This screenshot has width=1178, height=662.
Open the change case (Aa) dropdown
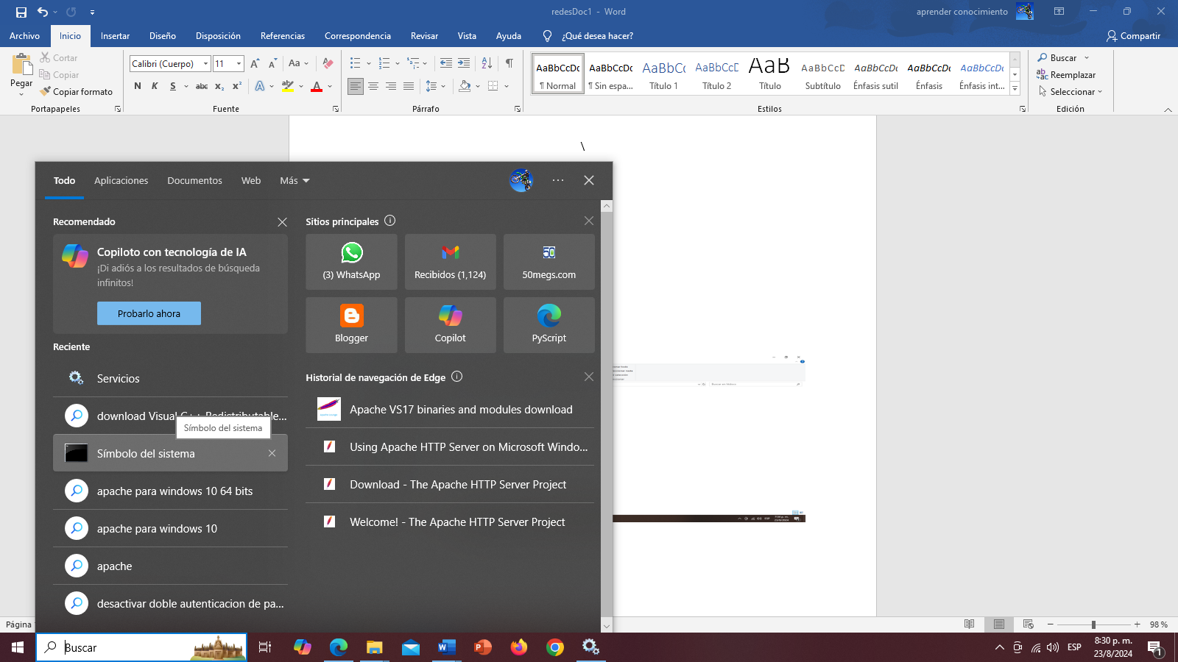click(x=298, y=64)
